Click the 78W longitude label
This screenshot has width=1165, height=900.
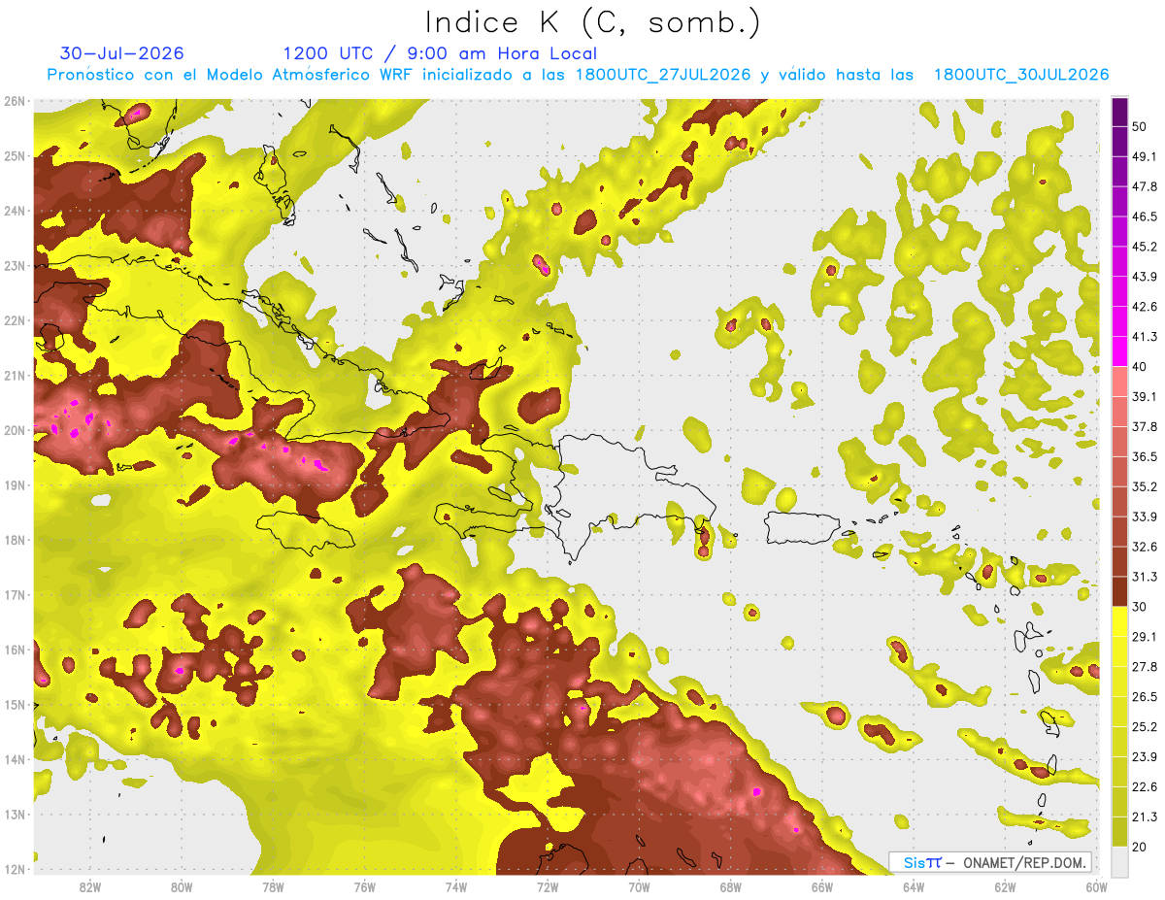pos(273,886)
